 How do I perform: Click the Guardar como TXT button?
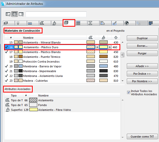point(142,136)
